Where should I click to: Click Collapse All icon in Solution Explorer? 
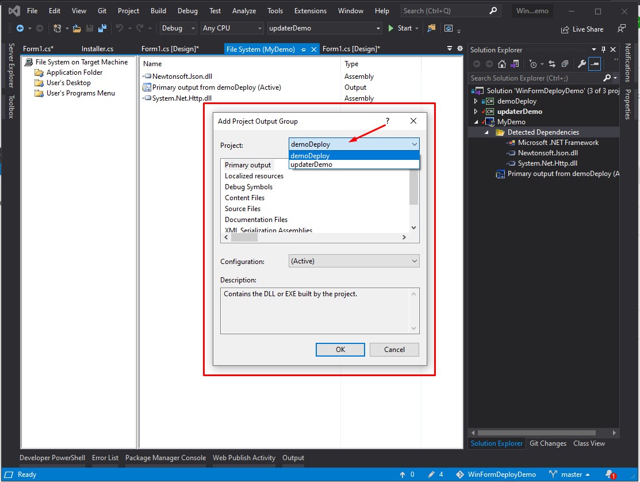[x=565, y=64]
